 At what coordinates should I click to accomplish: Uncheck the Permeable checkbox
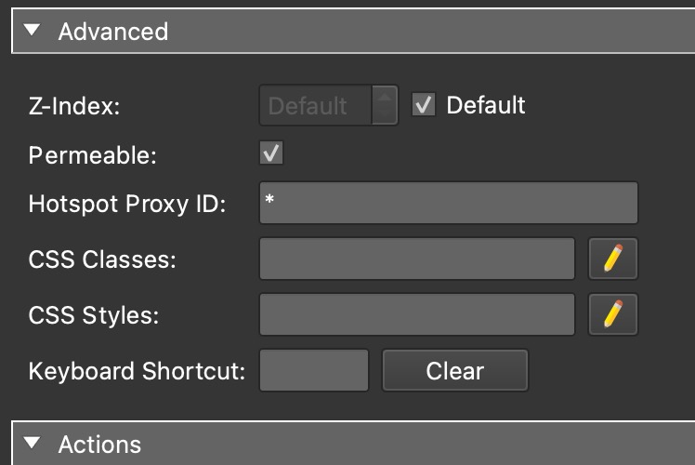271,153
